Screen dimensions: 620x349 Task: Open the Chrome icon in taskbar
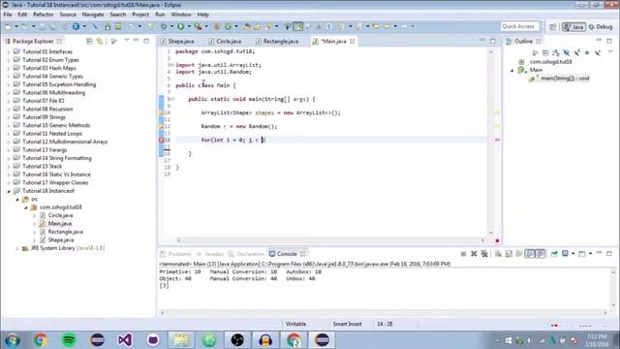tap(41, 340)
